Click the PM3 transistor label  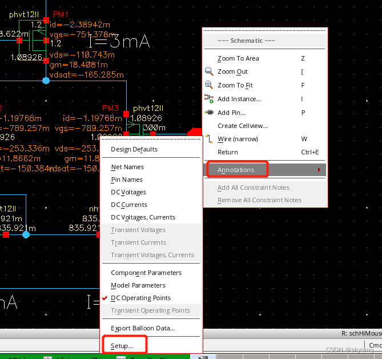(x=110, y=108)
